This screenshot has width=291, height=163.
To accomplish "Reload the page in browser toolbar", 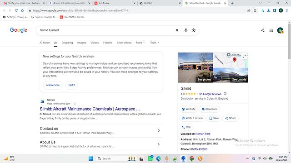I will pyautogui.click(x=16, y=10).
